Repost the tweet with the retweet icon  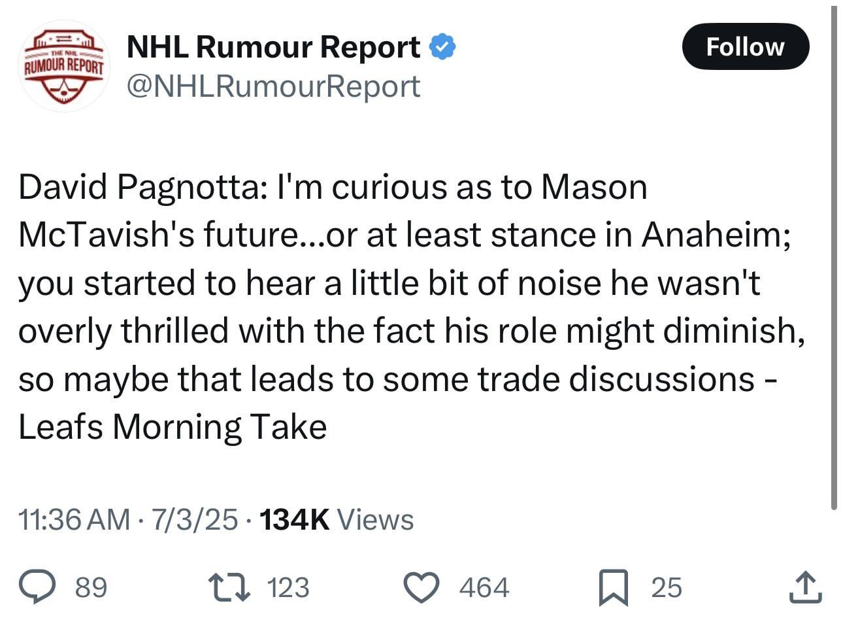click(x=229, y=586)
